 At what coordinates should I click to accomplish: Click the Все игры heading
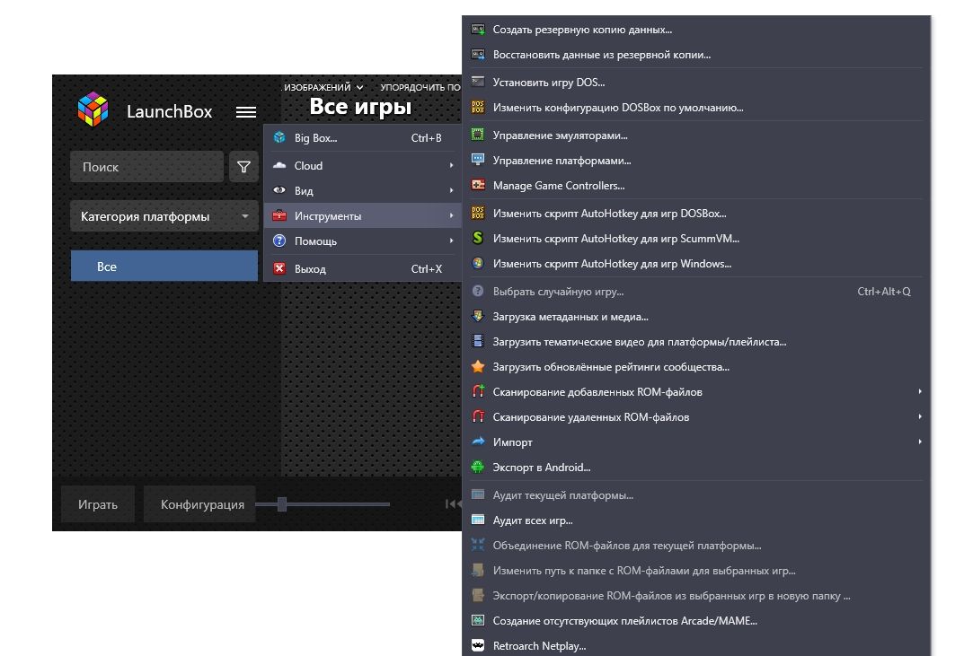360,107
